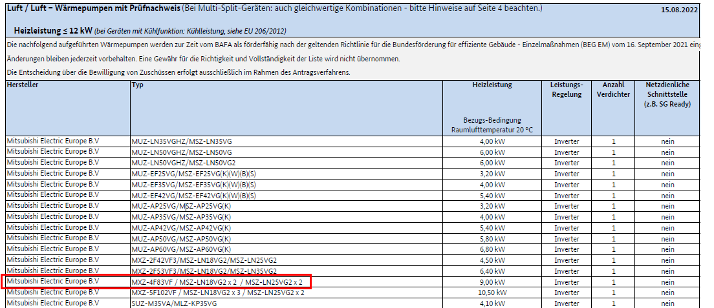Click the MUZ-AP42VG/MSZ-AP42VG(K) cell

point(287,228)
